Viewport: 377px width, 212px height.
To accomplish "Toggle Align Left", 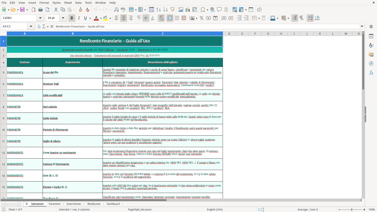I will [117, 18].
